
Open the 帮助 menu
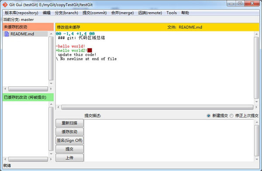185,13
